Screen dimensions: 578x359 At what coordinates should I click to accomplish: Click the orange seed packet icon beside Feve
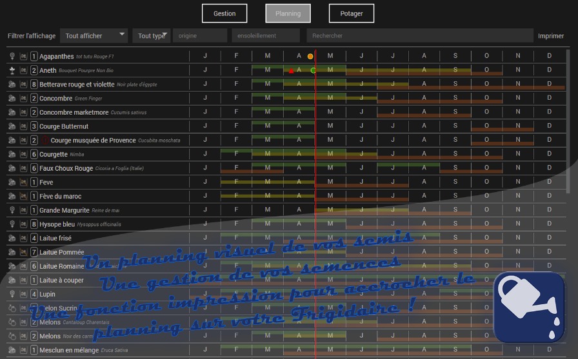23,182
